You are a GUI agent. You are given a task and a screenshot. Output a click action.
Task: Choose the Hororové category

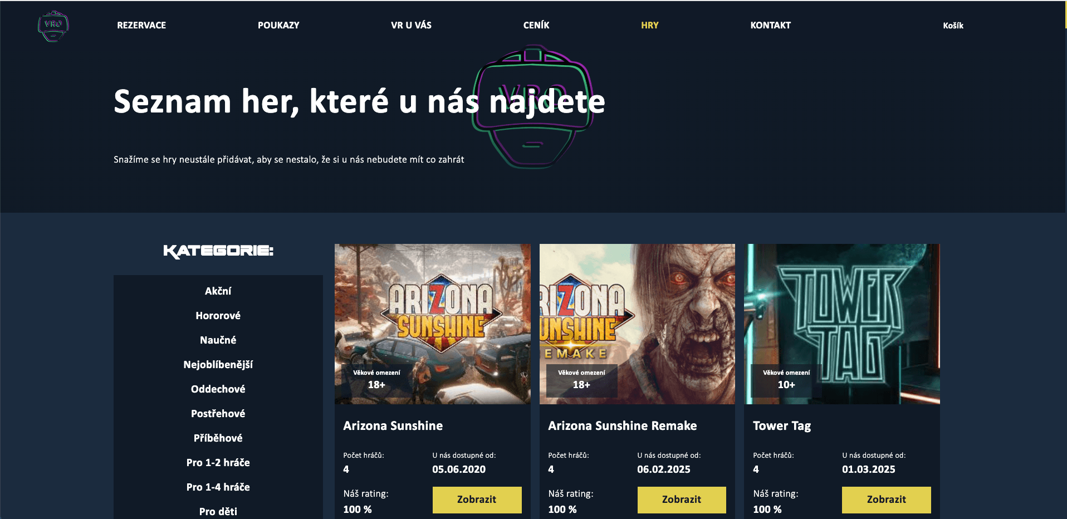[x=218, y=316]
